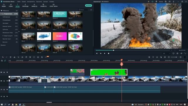Image resolution: width=188 pixels, height=106 pixels.
Task: Open the preview quality 1/2 dropdown
Action: pyautogui.click(x=167, y=53)
